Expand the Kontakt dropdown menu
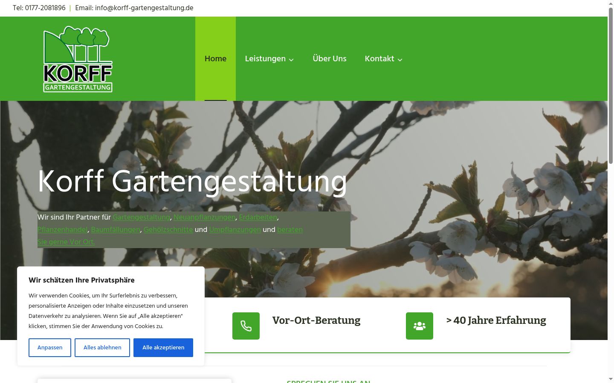The image size is (614, 383). click(384, 59)
